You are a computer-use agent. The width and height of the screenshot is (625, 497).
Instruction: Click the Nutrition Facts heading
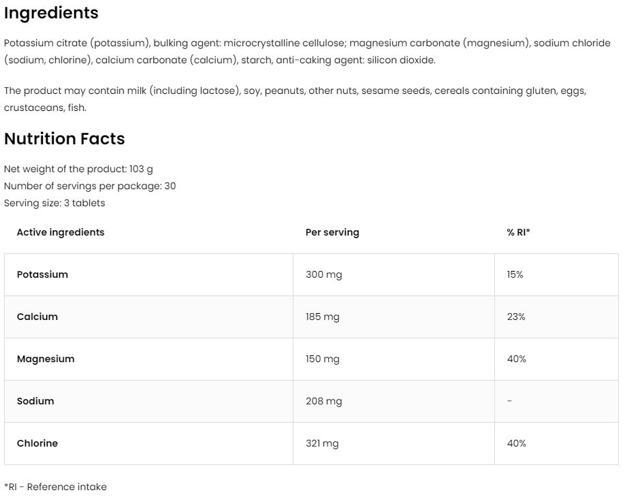pos(65,139)
